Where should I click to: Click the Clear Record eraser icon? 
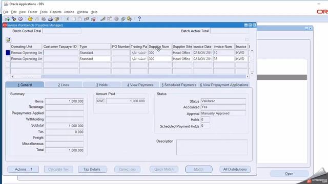(x=87, y=19)
